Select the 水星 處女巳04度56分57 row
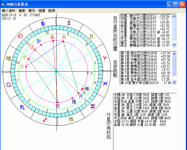Viewport: 187px width, 150px height. pos(146,22)
